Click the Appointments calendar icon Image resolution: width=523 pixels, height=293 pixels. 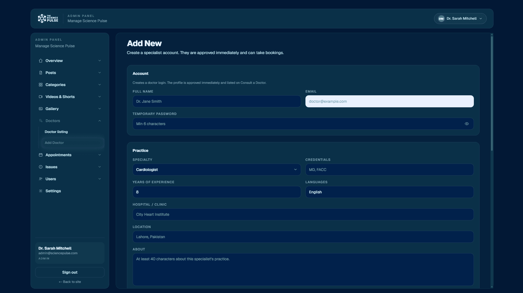click(41, 155)
